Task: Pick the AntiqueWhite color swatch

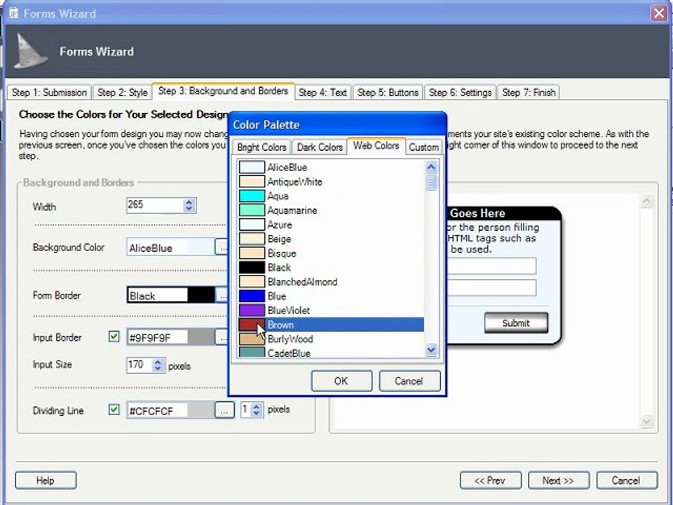Action: click(x=252, y=181)
